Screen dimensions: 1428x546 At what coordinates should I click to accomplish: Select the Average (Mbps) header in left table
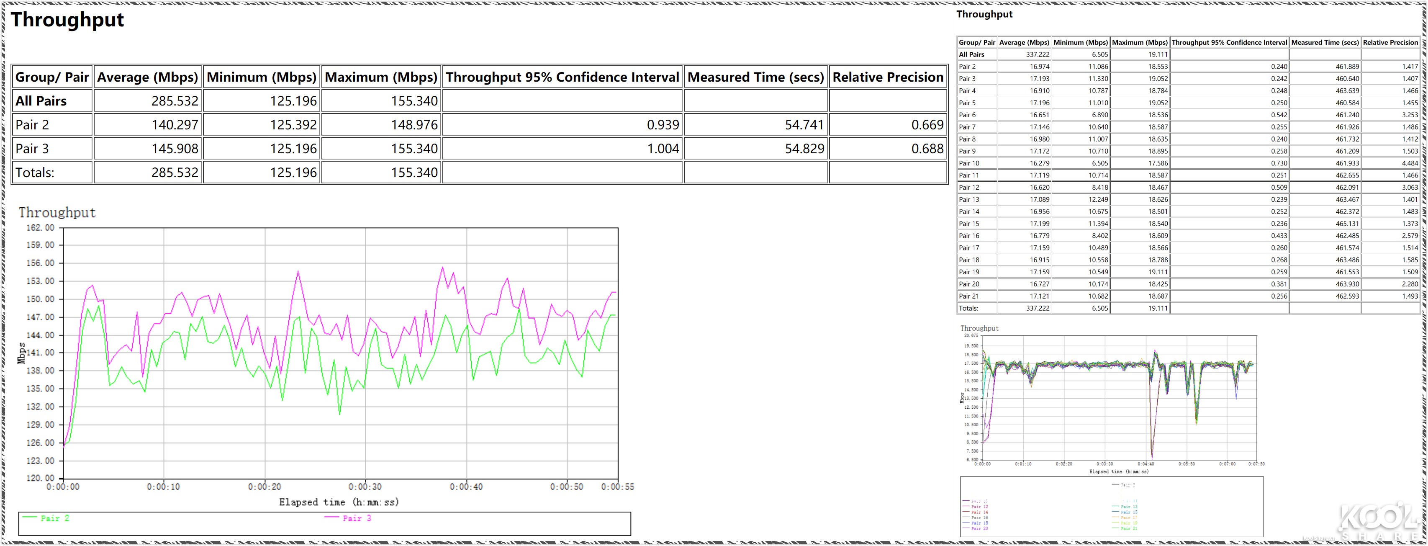pos(147,77)
